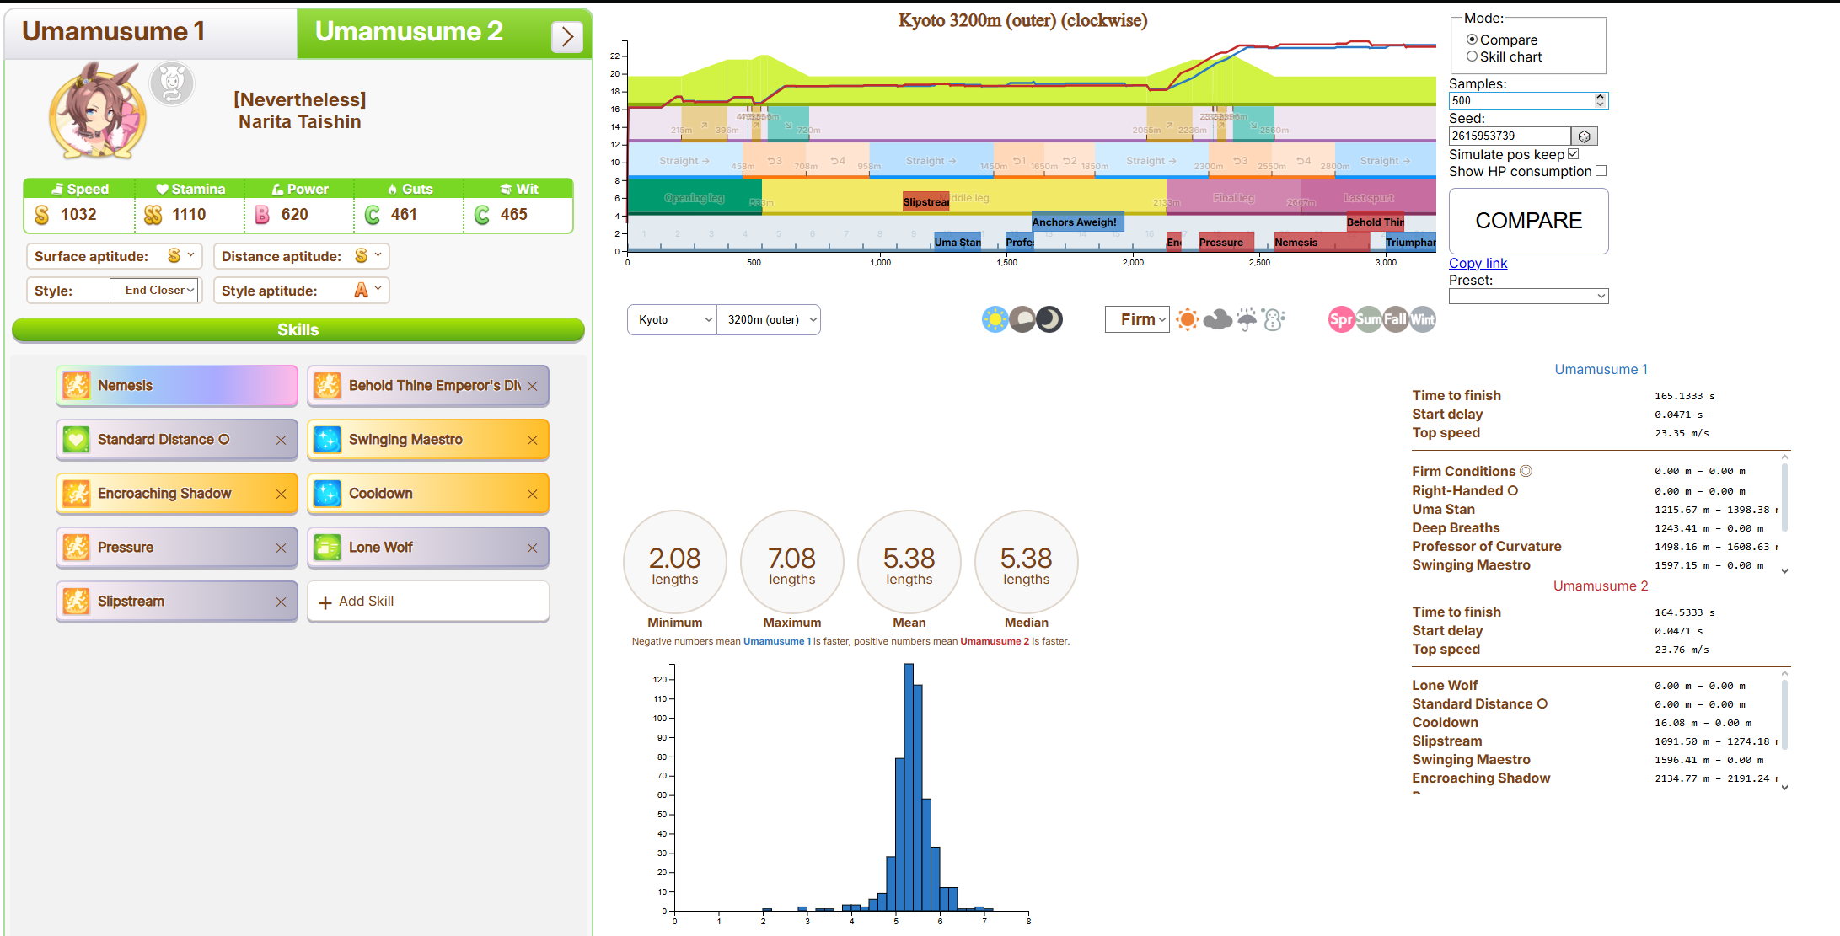Screen dimensions: 1840x936
Task: Select the Spring season badge
Action: [1341, 319]
